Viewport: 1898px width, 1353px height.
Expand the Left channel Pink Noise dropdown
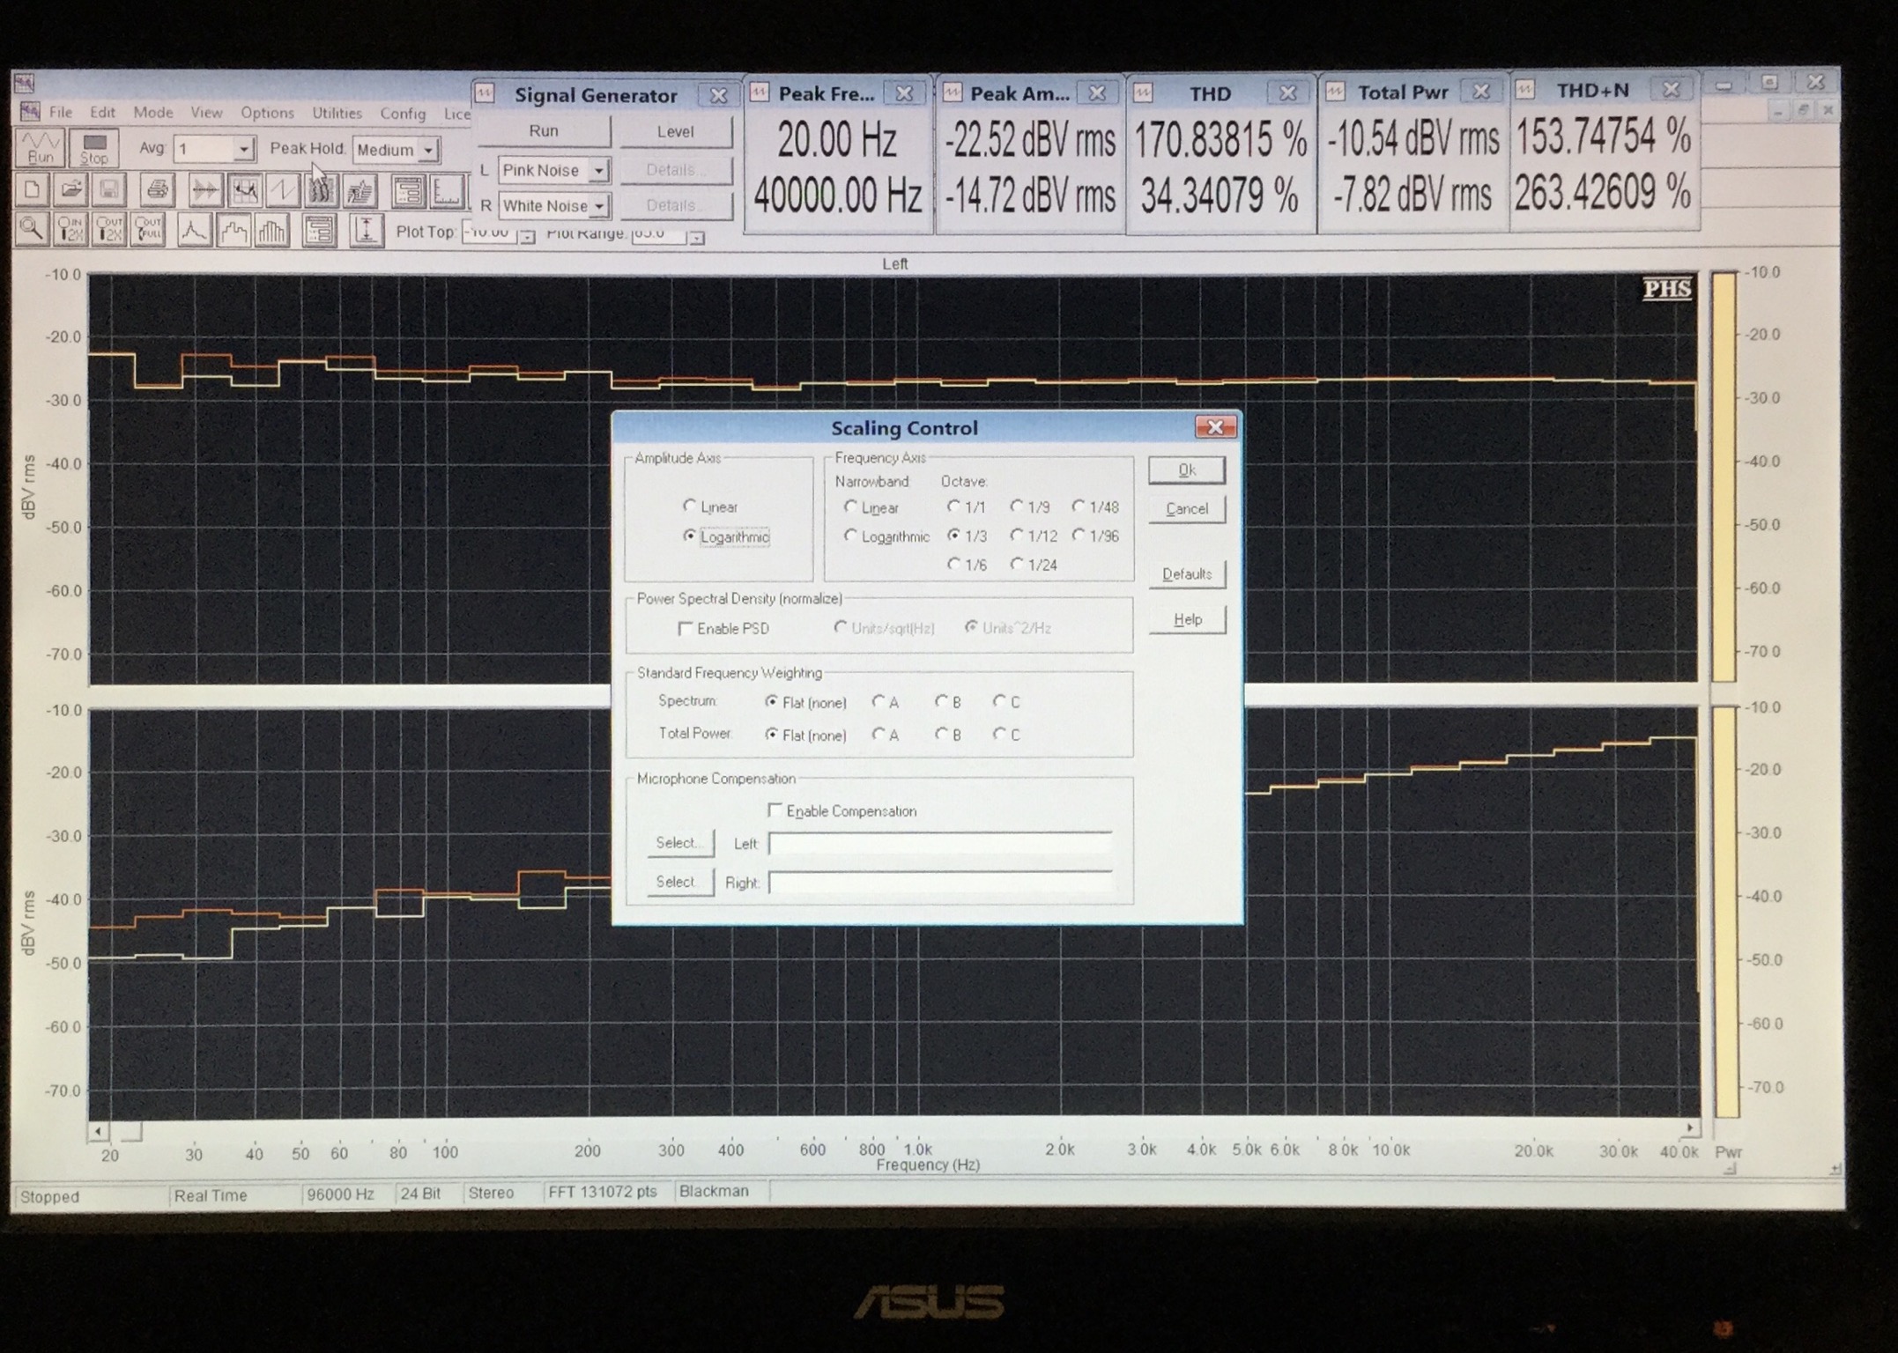pos(598,170)
